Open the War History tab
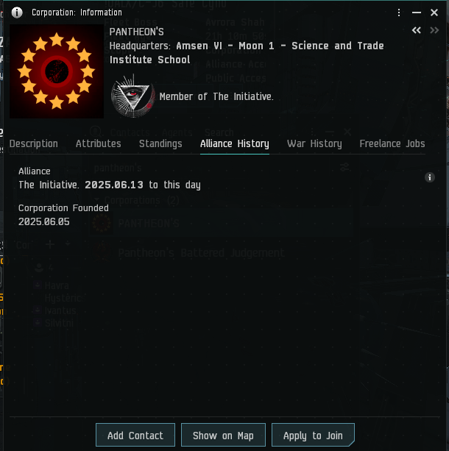 [x=314, y=143]
